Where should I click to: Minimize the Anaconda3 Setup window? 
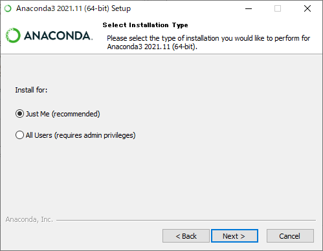(x=249, y=8)
